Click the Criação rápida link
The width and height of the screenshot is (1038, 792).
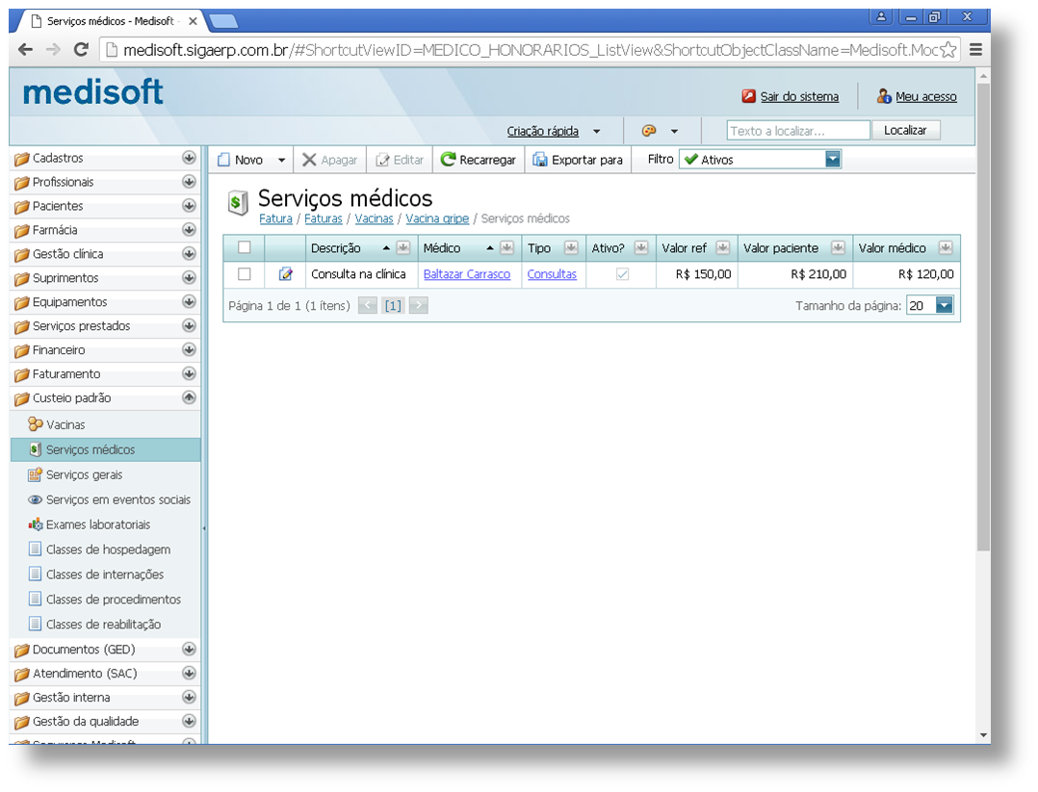coord(543,131)
